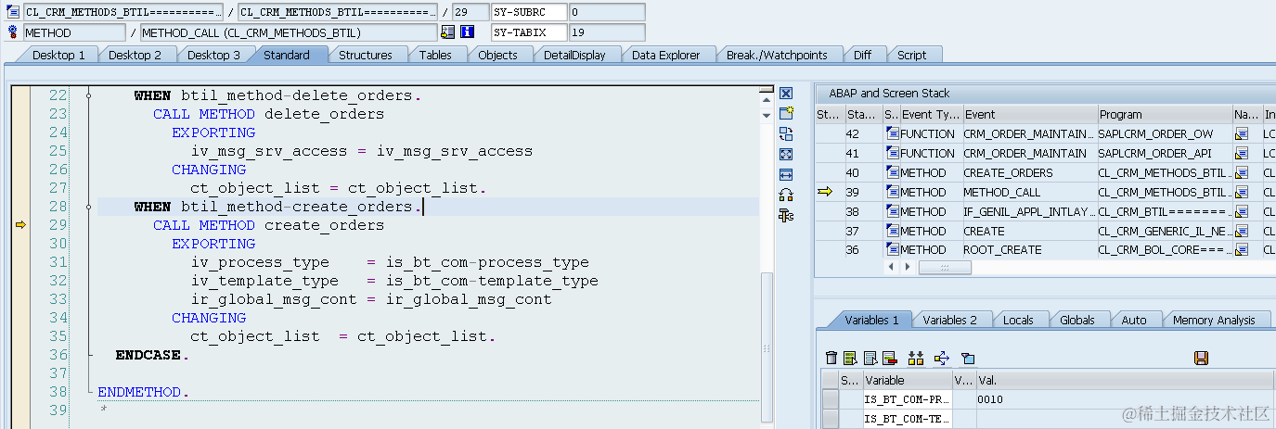This screenshot has height=429, width=1276.
Task: Open the Data Explorer tab
Action: point(666,55)
